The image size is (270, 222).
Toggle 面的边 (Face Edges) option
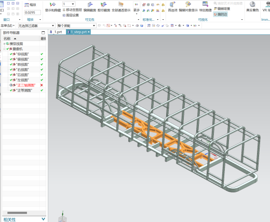point(221,15)
